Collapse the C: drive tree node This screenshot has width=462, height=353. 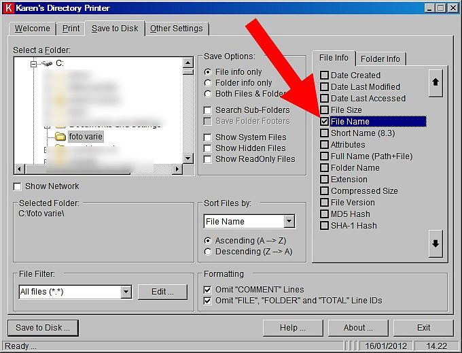click(x=34, y=64)
